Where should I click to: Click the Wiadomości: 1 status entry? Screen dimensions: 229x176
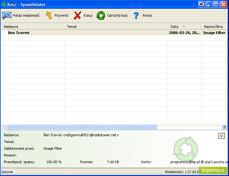coord(183,172)
